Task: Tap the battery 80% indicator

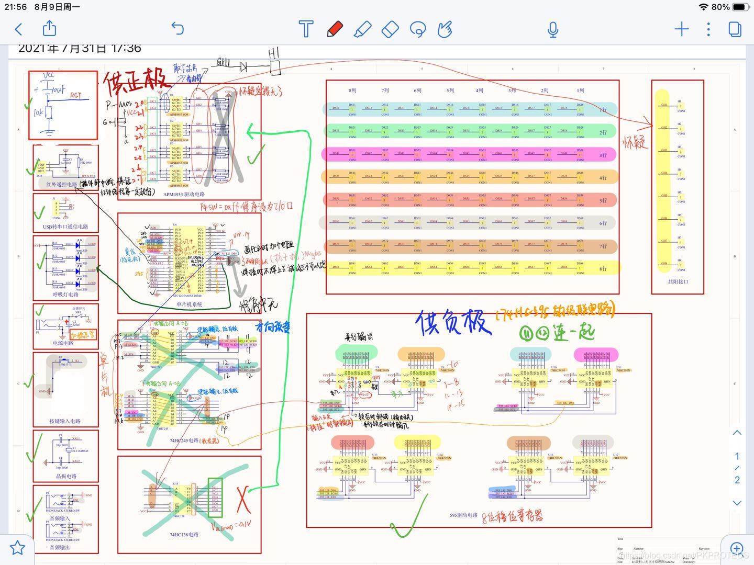Action: pyautogui.click(x=730, y=7)
